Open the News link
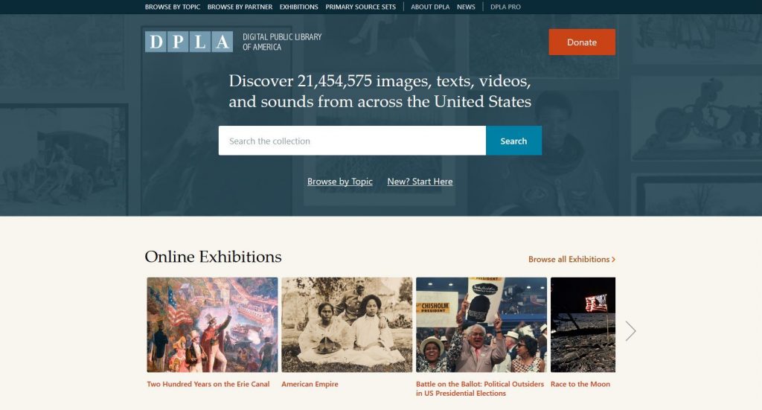This screenshot has height=410, width=762. point(466,7)
